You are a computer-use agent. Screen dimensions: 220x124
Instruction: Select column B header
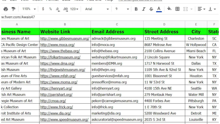(x=65, y=24)
